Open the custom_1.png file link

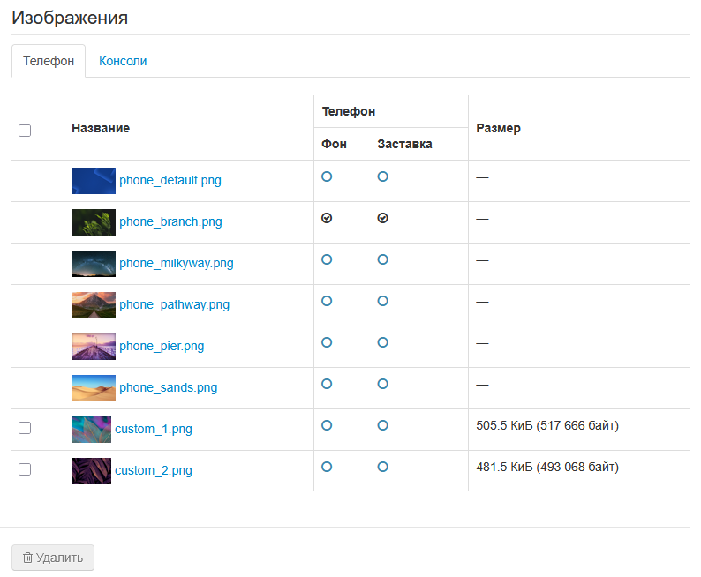tap(154, 430)
